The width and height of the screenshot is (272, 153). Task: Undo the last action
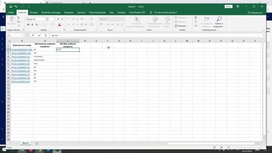[16, 7]
